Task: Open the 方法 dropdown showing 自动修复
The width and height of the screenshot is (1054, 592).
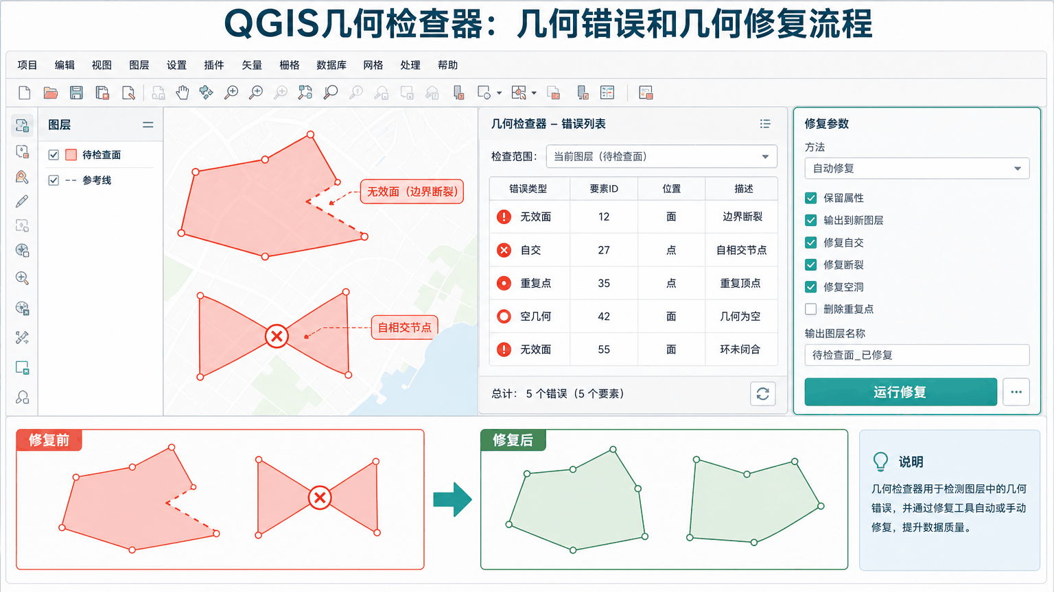Action: [917, 168]
